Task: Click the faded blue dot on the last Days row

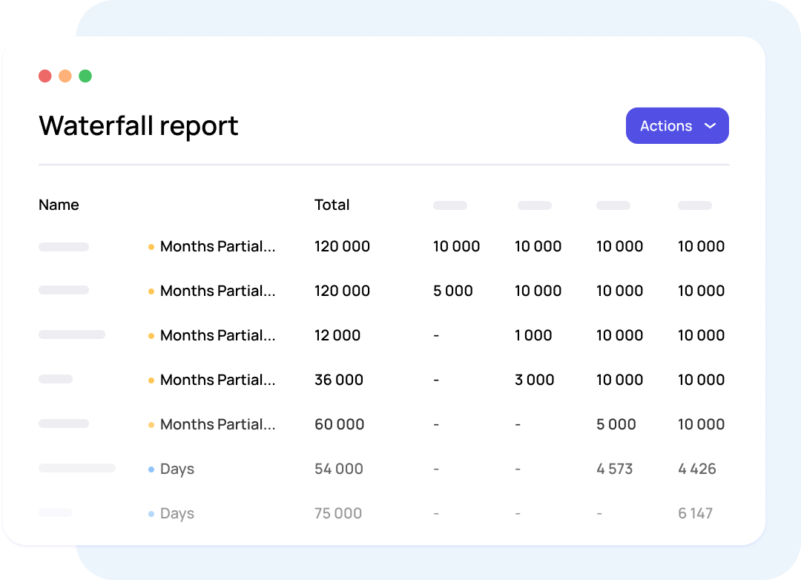Action: click(x=152, y=513)
